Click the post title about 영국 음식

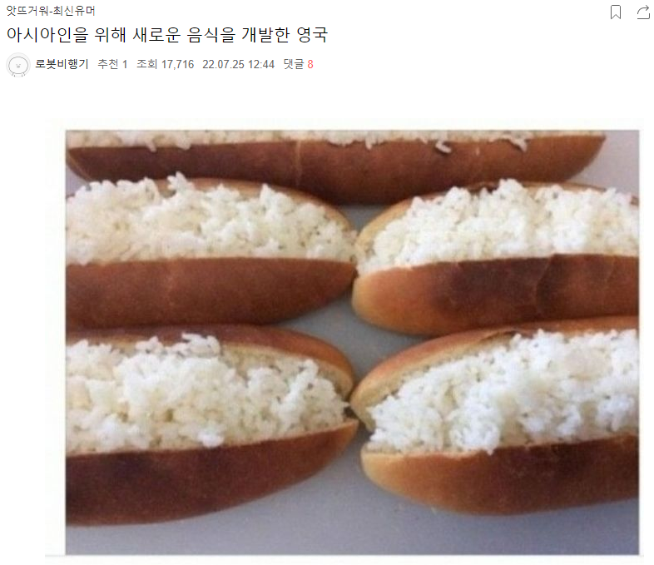[x=167, y=35]
